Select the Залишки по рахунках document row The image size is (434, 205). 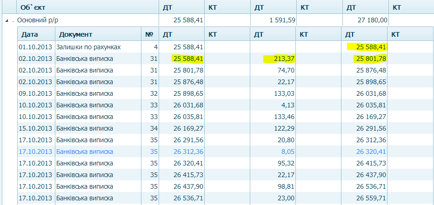88,47
